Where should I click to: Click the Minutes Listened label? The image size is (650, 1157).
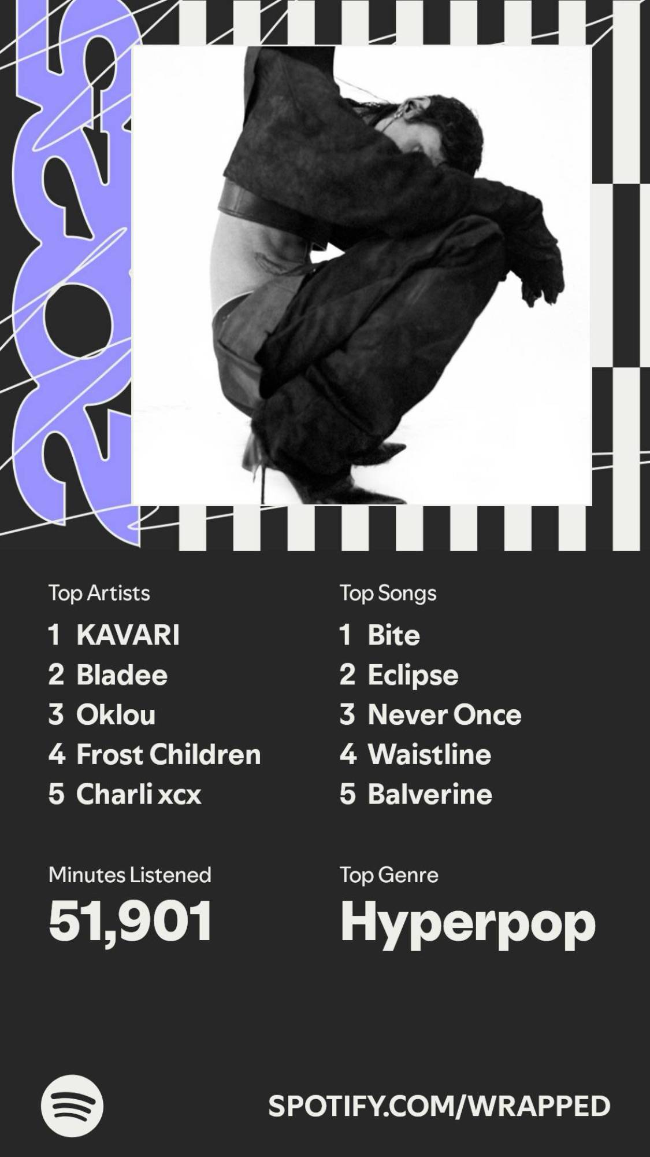tap(130, 875)
